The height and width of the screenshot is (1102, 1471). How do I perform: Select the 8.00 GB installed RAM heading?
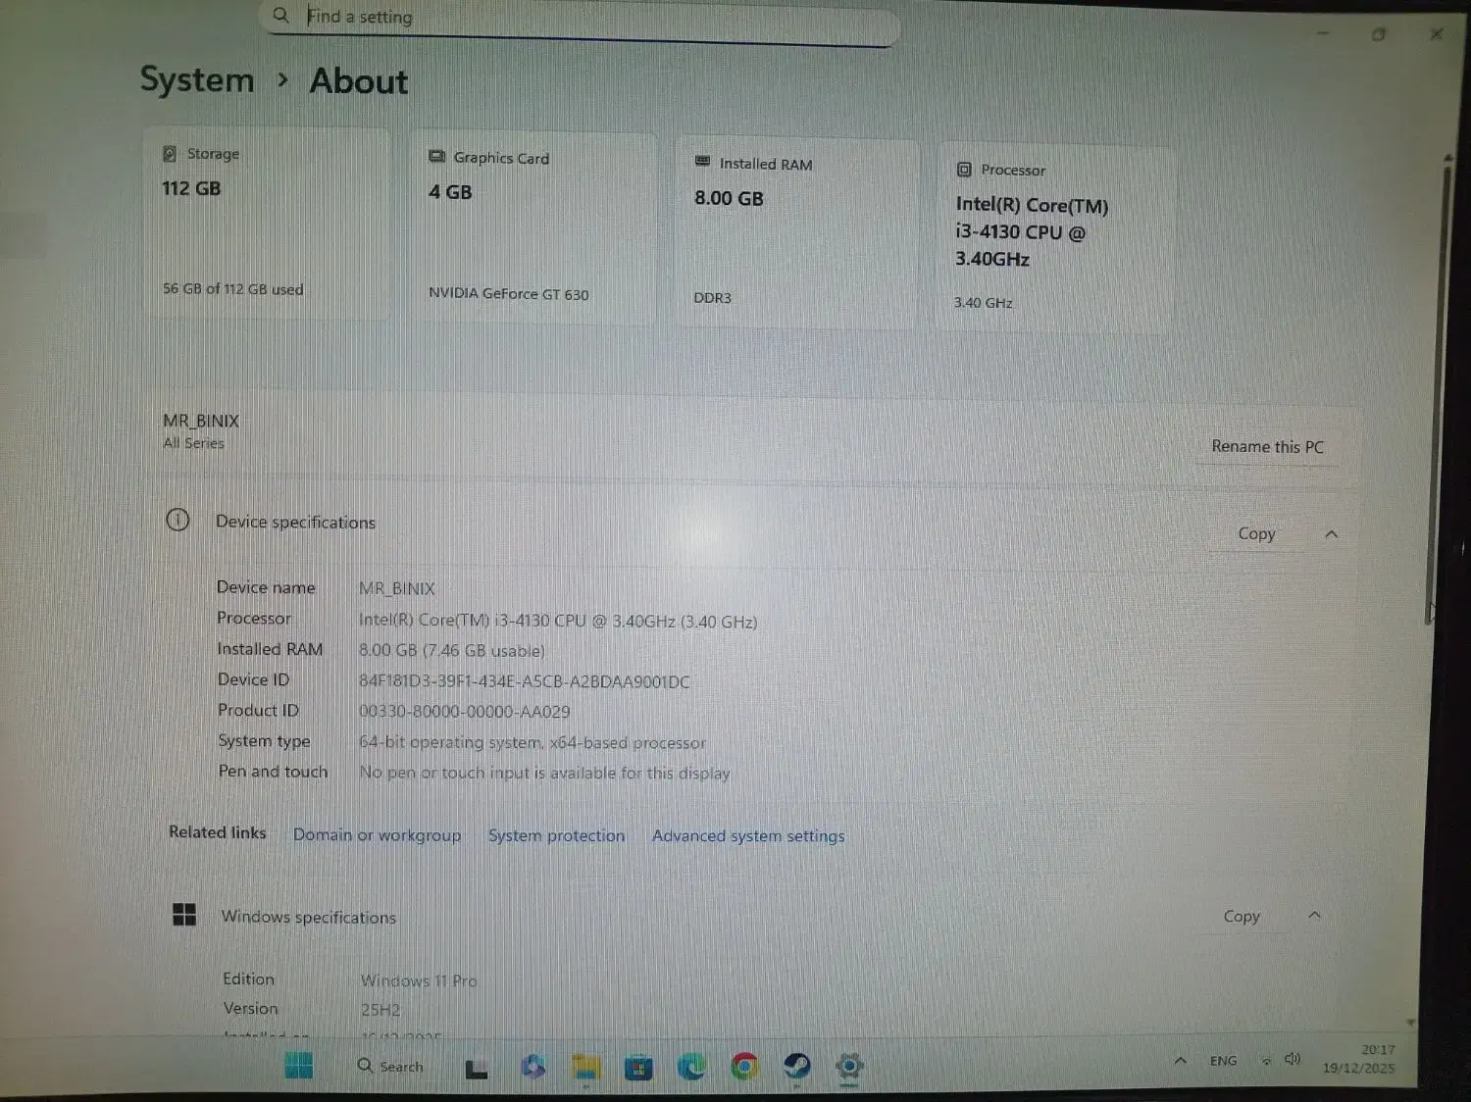[729, 198]
